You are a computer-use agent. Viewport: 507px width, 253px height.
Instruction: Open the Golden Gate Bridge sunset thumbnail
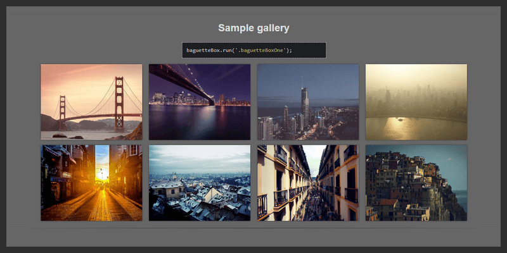[x=91, y=101]
